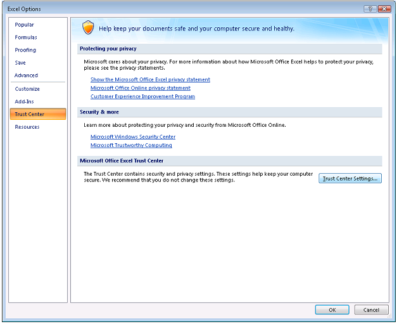
Task: Open the Microsoft Trustworthy Computing link
Action: tap(131, 146)
